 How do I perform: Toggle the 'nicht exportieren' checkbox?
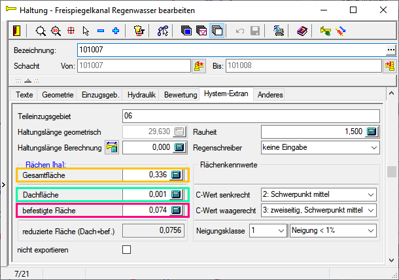pyautogui.click(x=126, y=249)
